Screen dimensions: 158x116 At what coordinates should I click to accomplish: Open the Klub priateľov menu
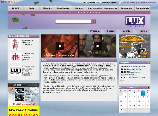[95, 8]
